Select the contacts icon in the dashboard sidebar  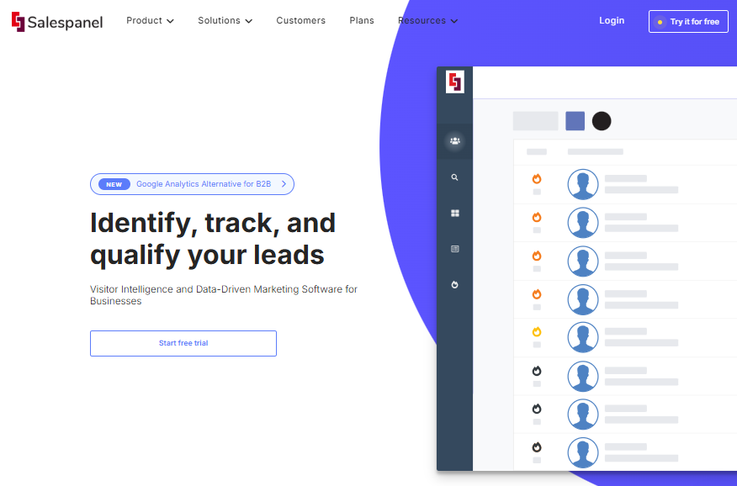(454, 141)
